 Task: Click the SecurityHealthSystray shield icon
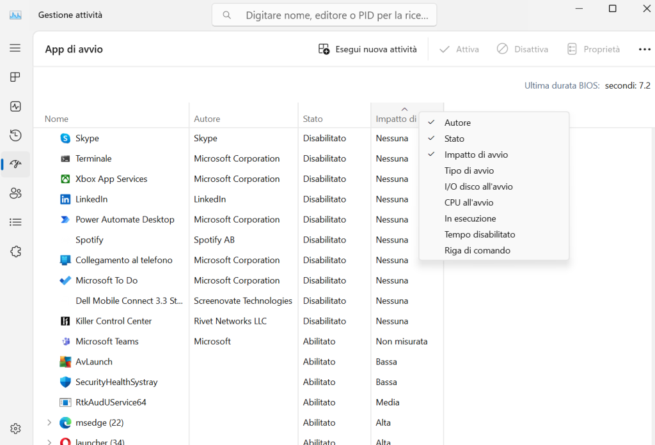coord(65,382)
